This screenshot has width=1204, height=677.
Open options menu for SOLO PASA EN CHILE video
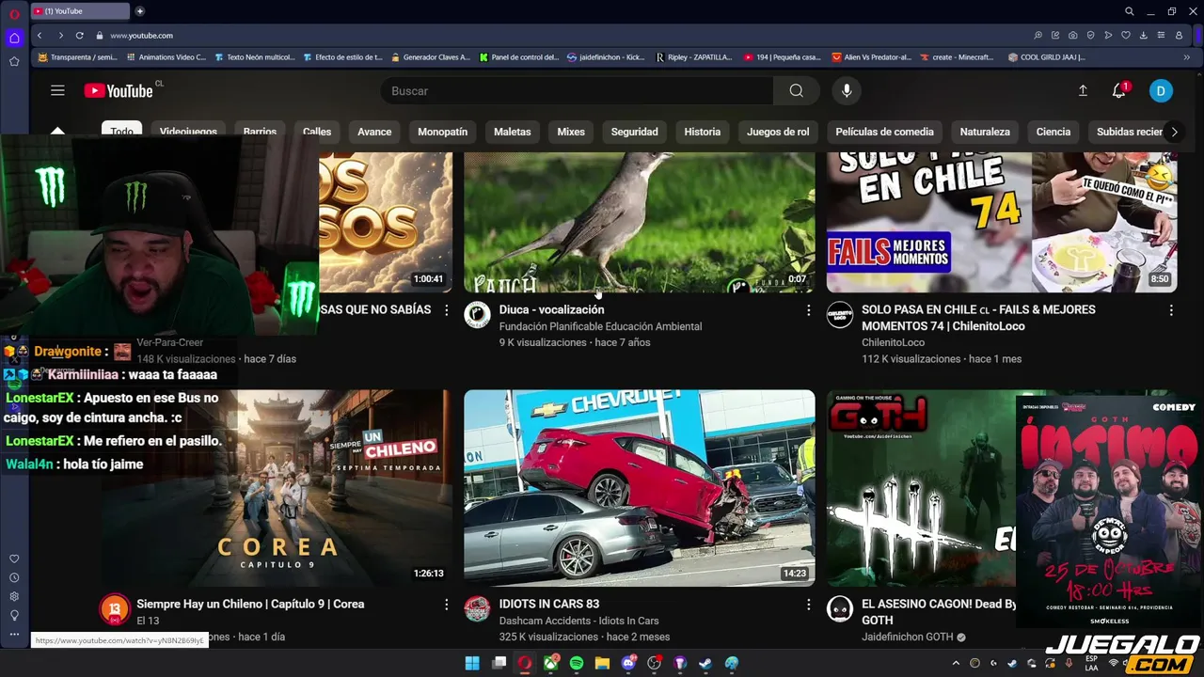click(x=1171, y=310)
